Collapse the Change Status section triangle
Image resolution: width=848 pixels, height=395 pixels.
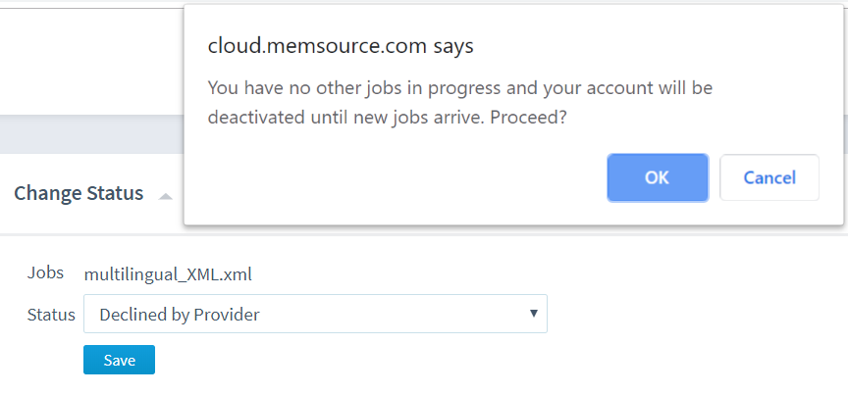[x=166, y=196]
